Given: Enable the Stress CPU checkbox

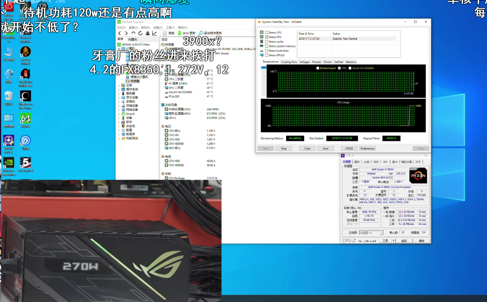Looking at the screenshot, I should point(267,33).
